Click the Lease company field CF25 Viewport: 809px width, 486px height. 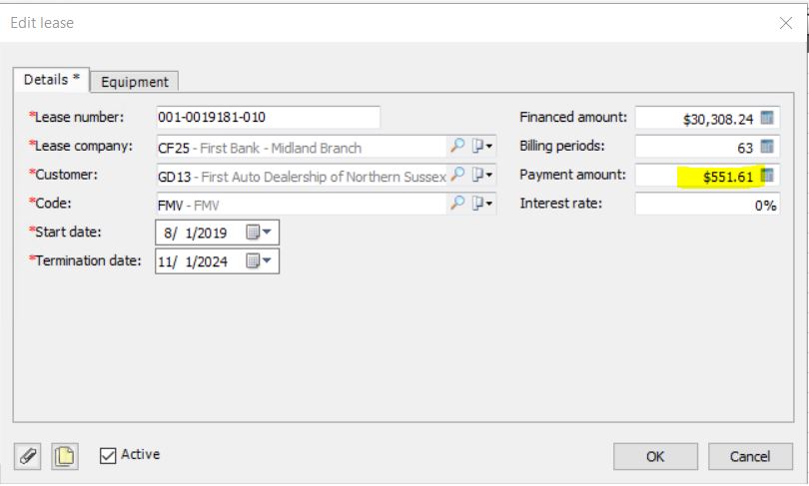tap(302, 148)
